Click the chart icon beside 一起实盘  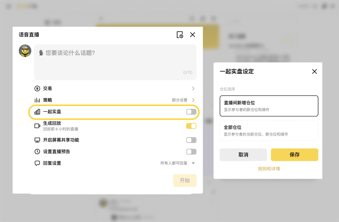(x=37, y=112)
